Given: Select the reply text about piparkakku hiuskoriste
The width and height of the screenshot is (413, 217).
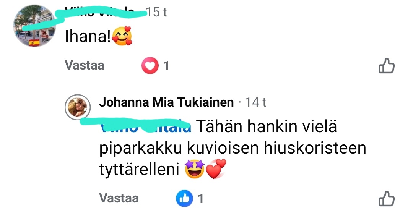Looking at the screenshot, I should tap(233, 147).
